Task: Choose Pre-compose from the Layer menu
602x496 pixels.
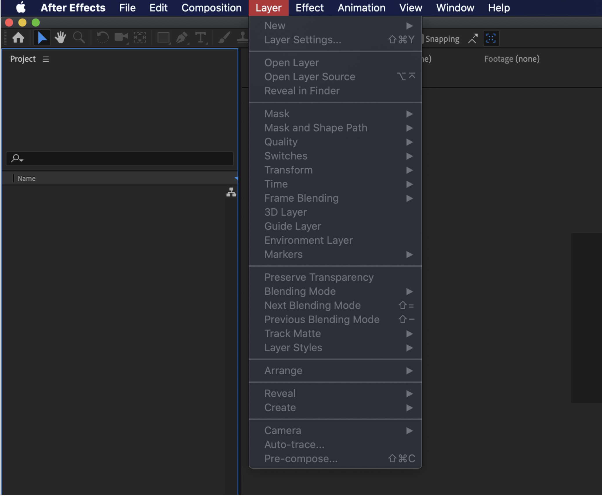Action: 335,459
